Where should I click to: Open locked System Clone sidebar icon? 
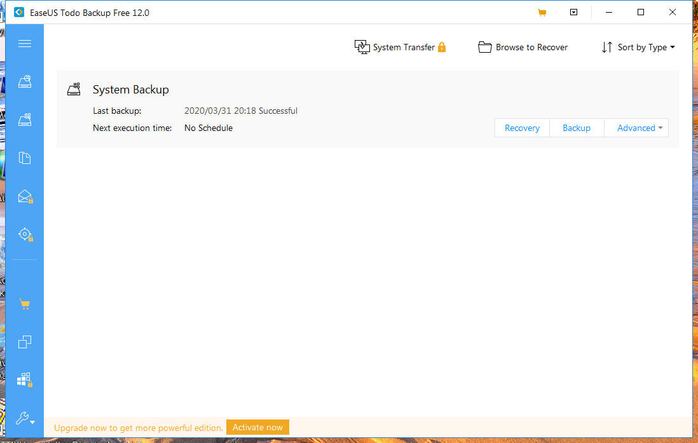[x=25, y=380]
